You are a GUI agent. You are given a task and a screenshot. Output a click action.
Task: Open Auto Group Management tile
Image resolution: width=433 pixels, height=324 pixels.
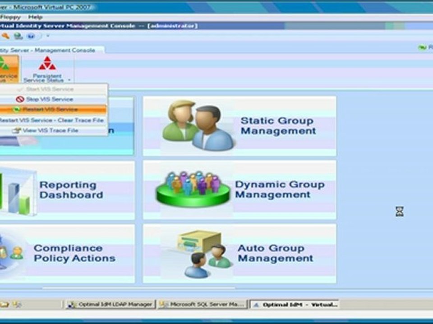pyautogui.click(x=240, y=253)
